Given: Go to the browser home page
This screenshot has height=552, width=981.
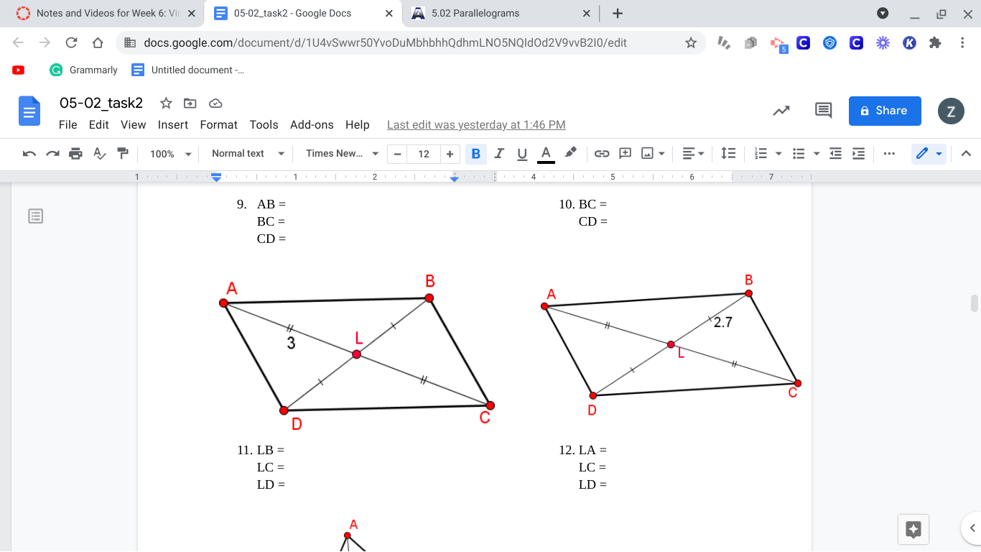Looking at the screenshot, I should point(98,42).
